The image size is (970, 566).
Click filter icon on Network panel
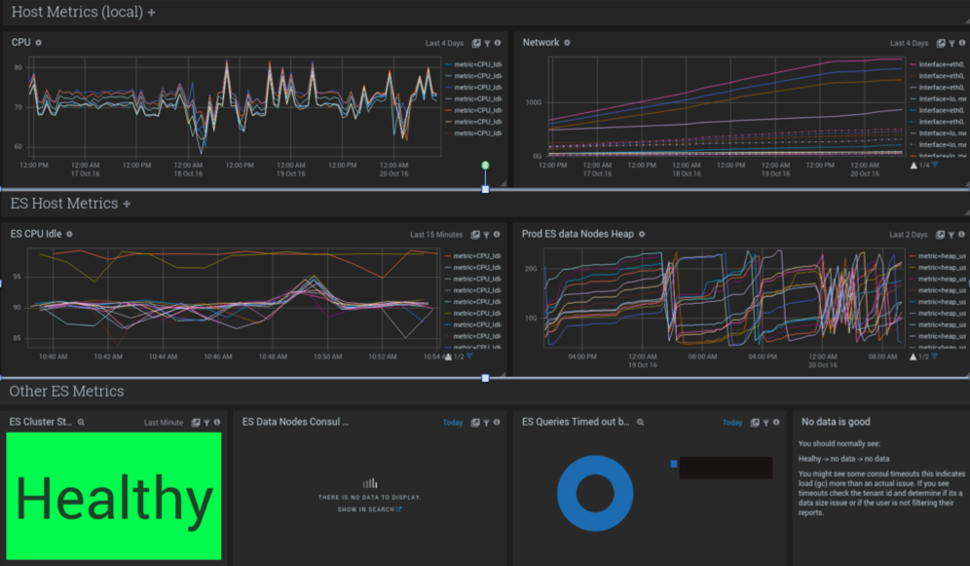pos(951,43)
